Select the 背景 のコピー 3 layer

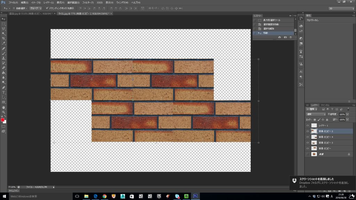click(x=326, y=142)
